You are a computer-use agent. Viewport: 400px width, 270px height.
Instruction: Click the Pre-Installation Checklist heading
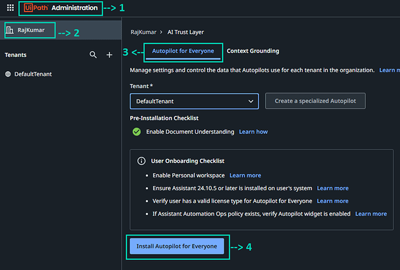(x=164, y=118)
